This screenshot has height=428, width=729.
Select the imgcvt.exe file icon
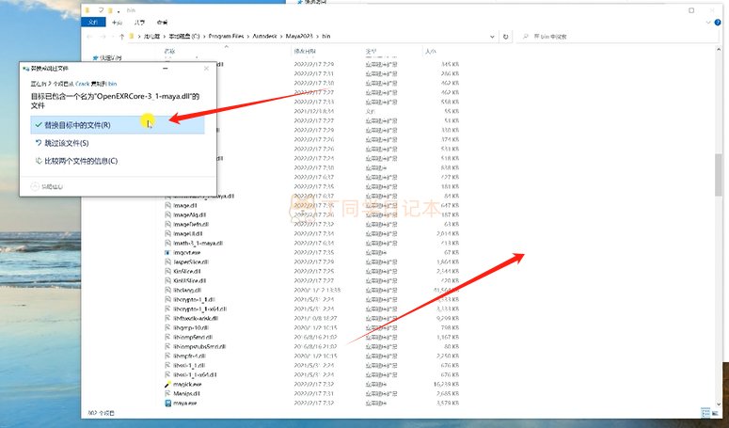click(166, 253)
